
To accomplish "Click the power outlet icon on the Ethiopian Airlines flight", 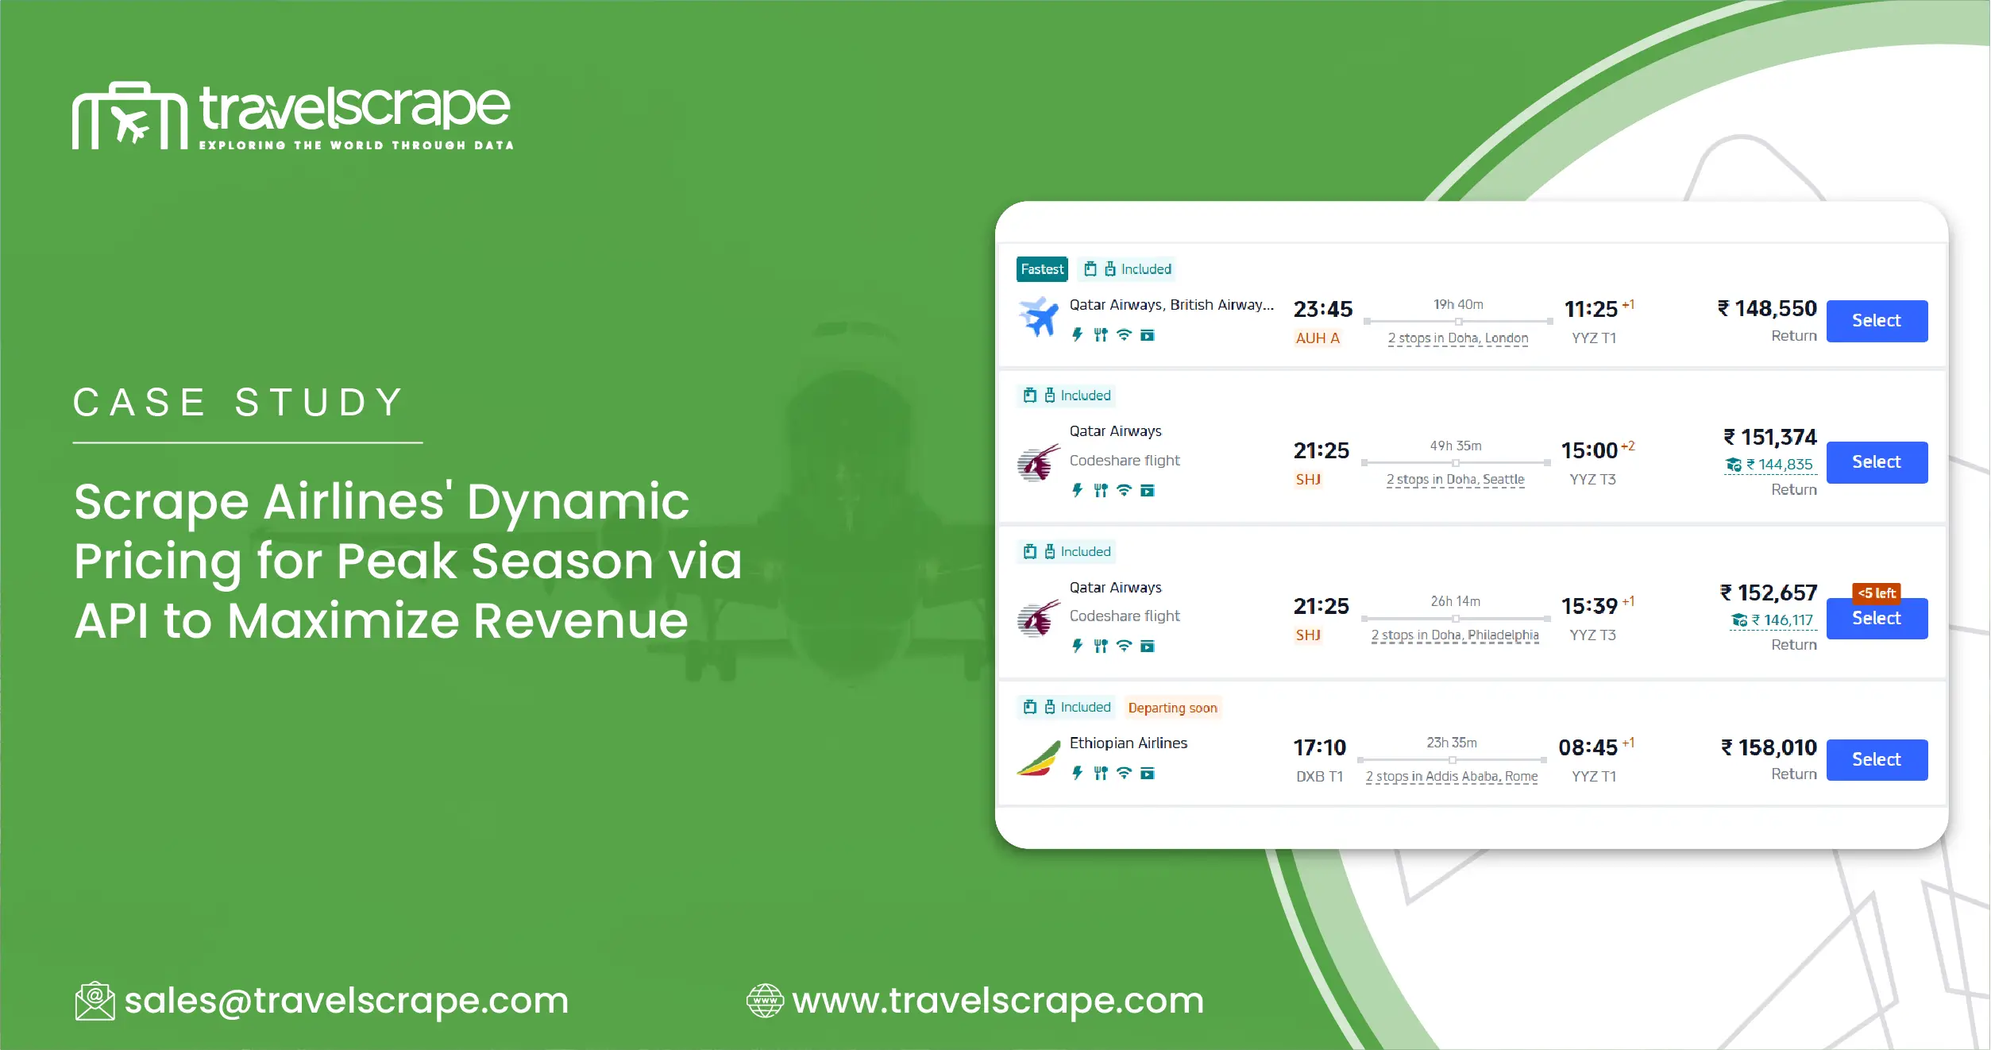I will [x=1076, y=772].
